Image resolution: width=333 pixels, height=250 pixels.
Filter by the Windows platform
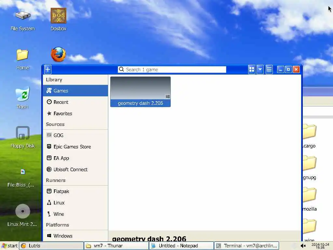pos(75,236)
